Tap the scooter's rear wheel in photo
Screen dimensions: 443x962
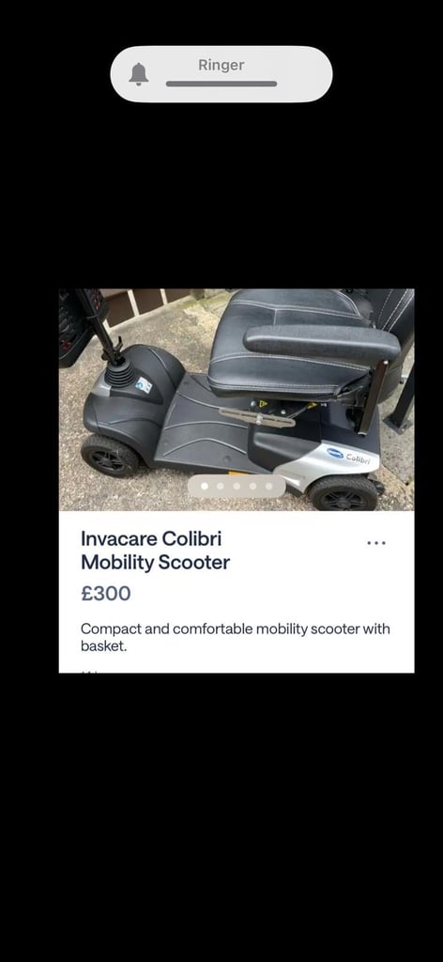(344, 493)
